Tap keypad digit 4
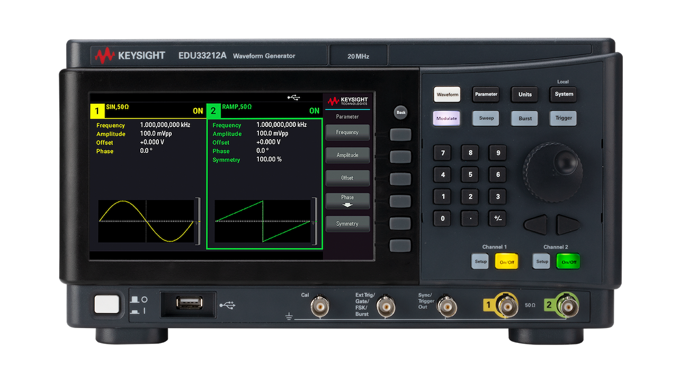This screenshot has height=381, width=678. (443, 175)
